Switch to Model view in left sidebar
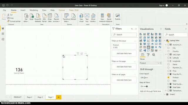Image resolution: width=188 pixels, height=105 pixels. pyautogui.click(x=3, y=39)
